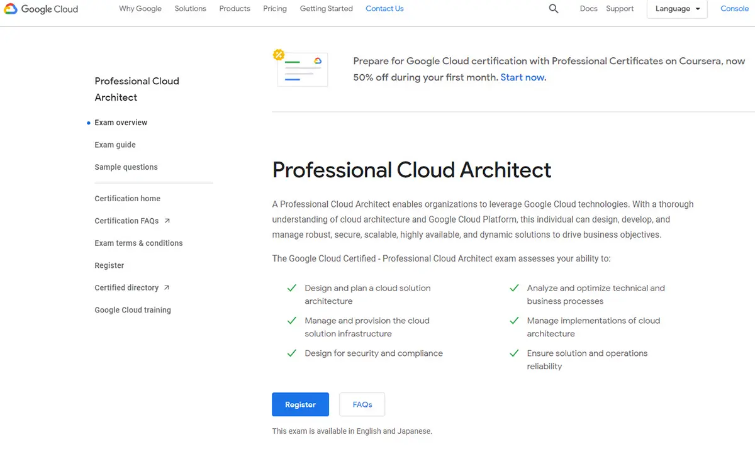Image resolution: width=755 pixels, height=459 pixels.
Task: Click 'Manage implementations of cloud architecture' item
Action: (593, 327)
